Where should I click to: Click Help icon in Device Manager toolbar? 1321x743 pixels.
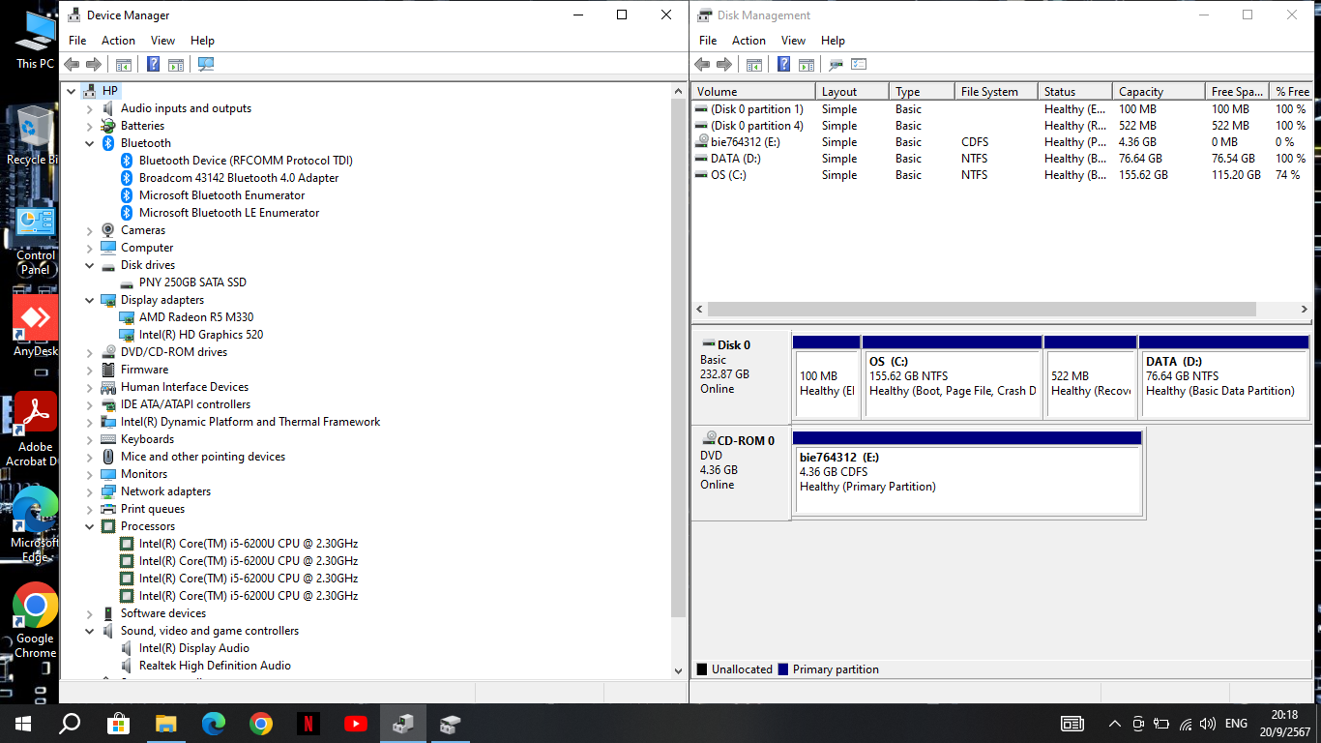(153, 65)
